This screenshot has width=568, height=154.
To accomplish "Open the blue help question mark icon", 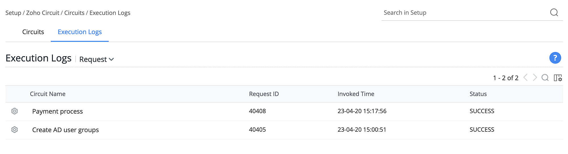I will [555, 58].
